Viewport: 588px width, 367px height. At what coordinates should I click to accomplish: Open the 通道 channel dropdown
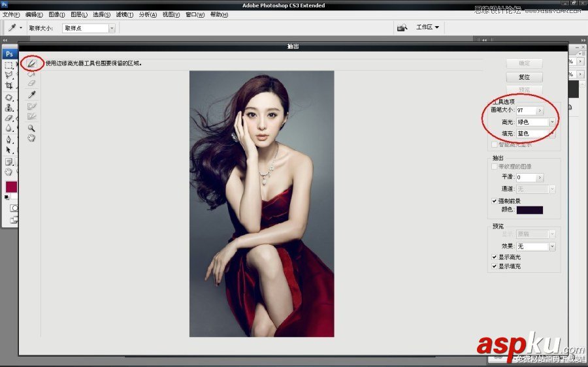pos(552,189)
